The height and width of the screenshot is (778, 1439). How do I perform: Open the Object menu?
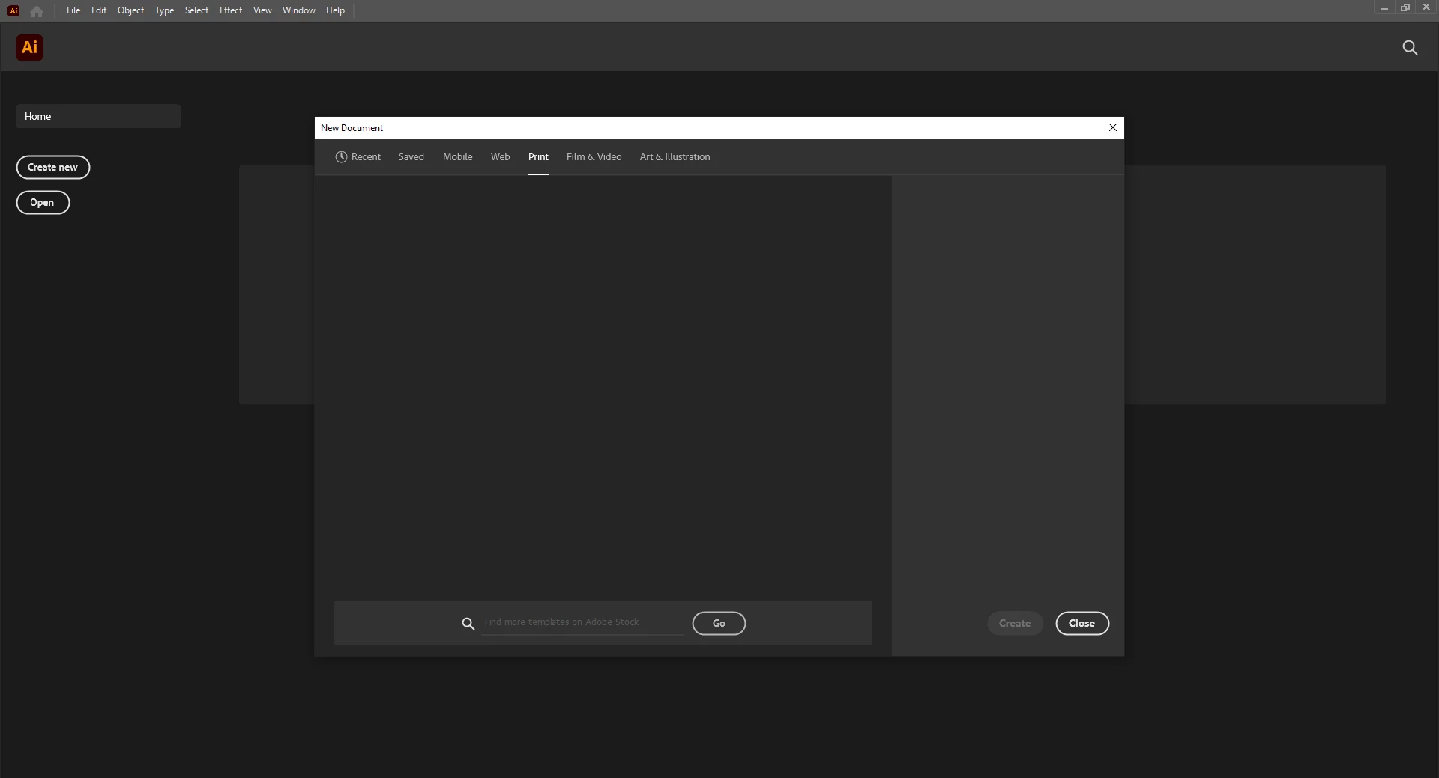pos(130,10)
